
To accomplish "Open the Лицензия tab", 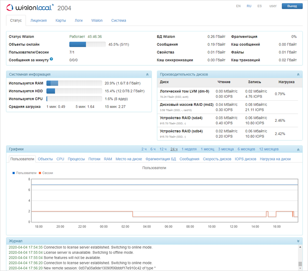I will click(x=39, y=21).
